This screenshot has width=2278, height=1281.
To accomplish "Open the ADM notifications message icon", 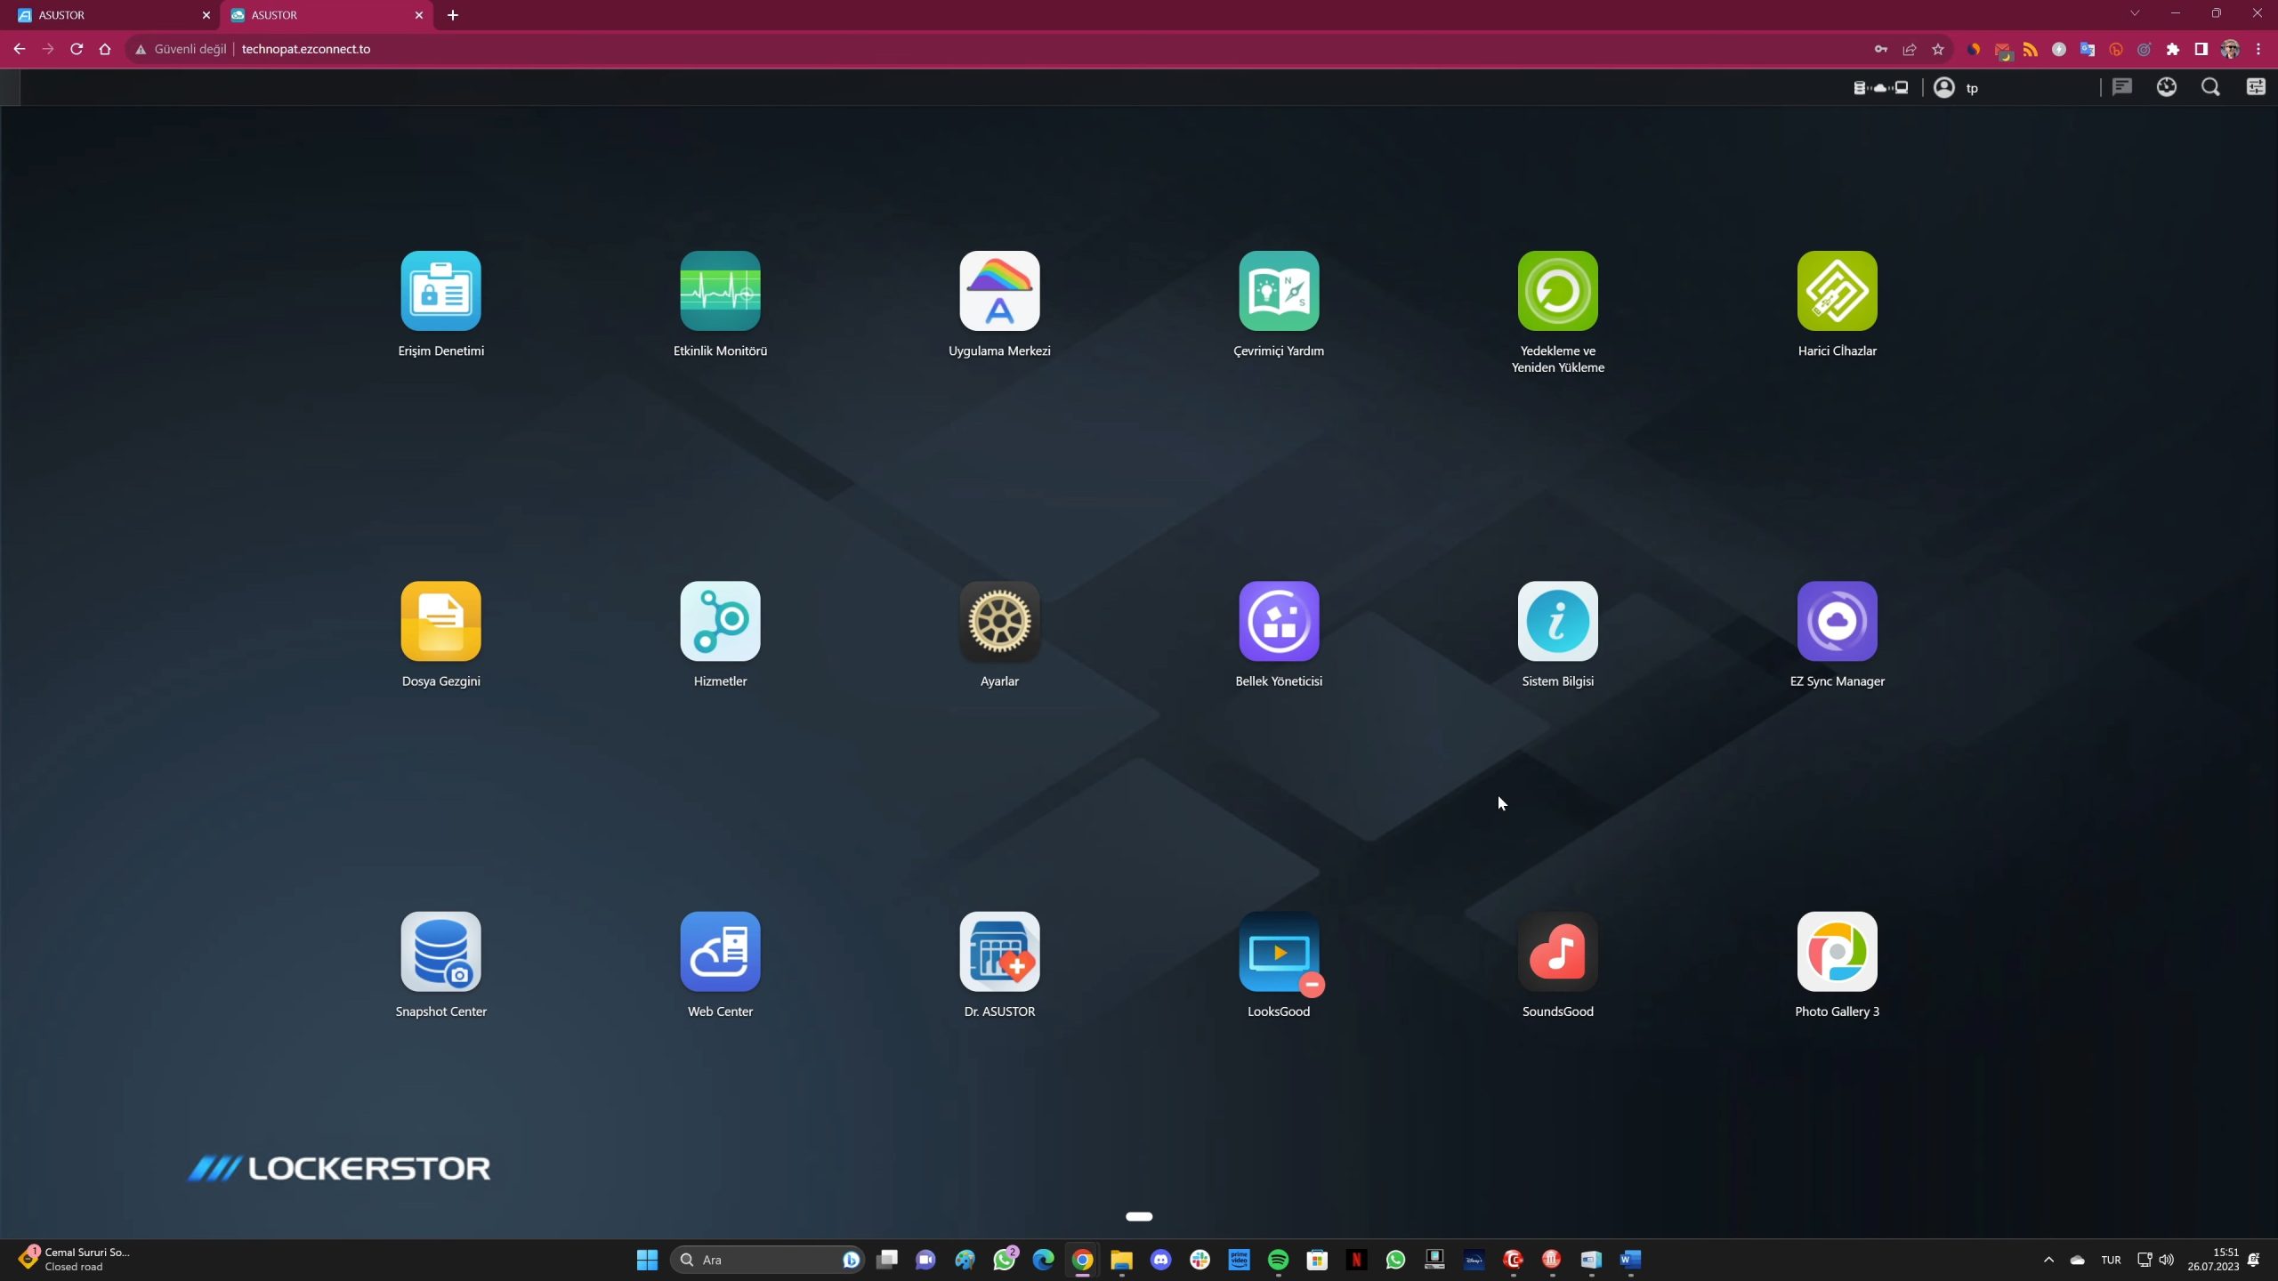I will 2122,87.
